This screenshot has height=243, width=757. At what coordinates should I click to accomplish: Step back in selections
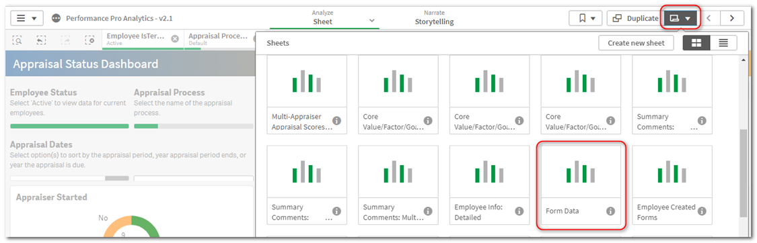[41, 40]
